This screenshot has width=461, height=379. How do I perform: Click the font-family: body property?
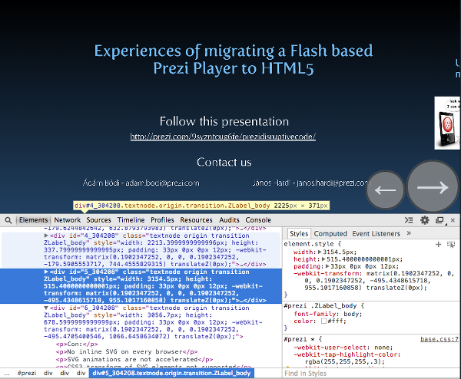tap(328, 314)
